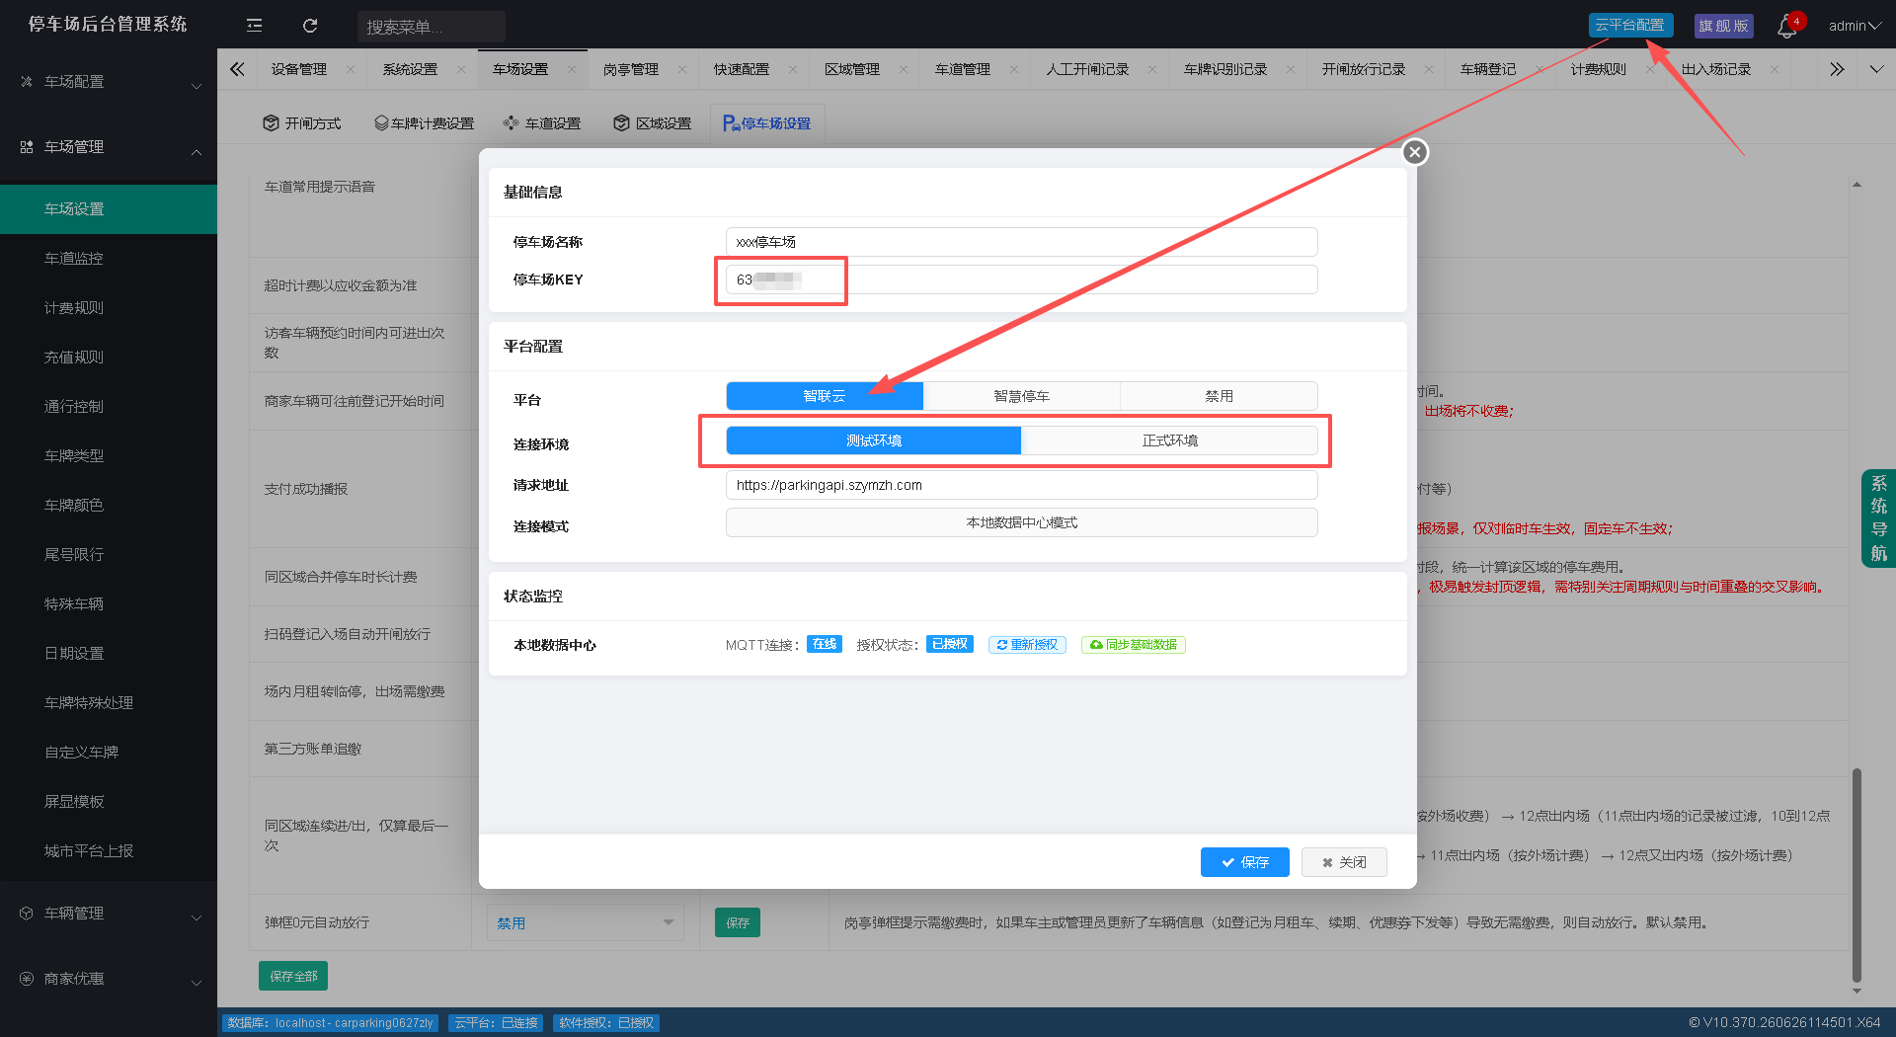Open the notification bell

point(1787,27)
